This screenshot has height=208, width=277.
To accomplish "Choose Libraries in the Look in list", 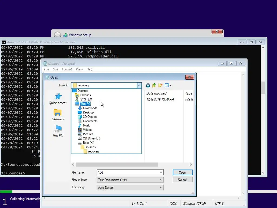I will click(x=85, y=95).
